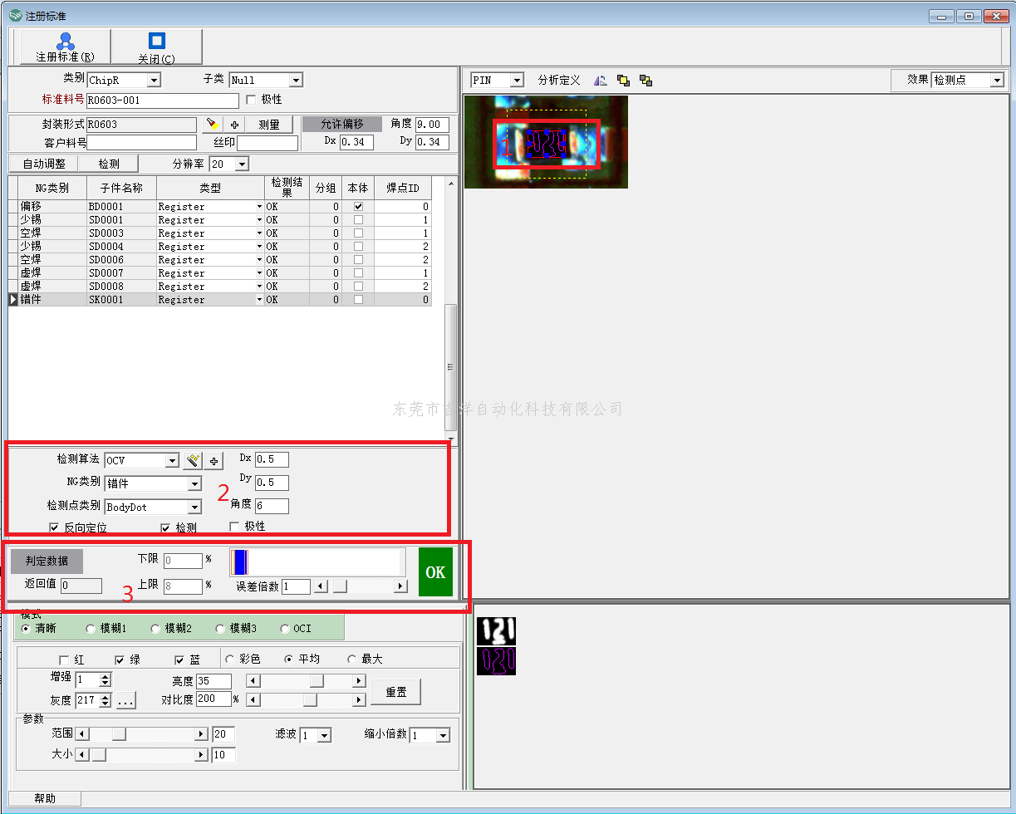Screen dimensions: 1016x814
Task: Click the 对比度 slider thumb
Action: 310,700
